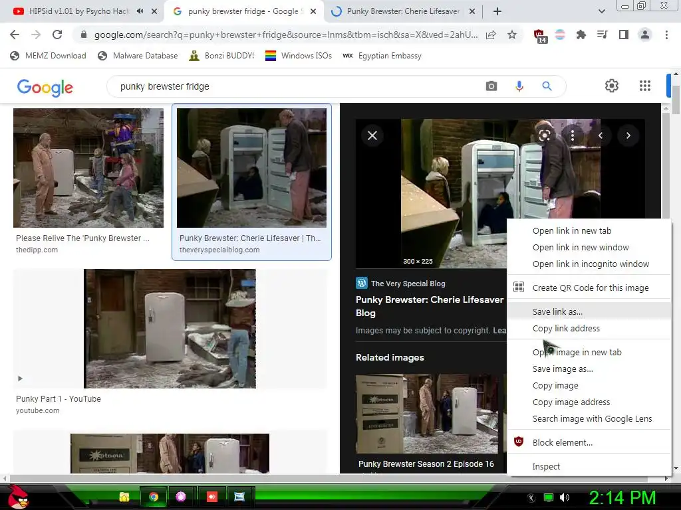This screenshot has width=681, height=510.
Task: Close the Punky Brewster: Cherie Lifesaver tab
Action: (472, 11)
